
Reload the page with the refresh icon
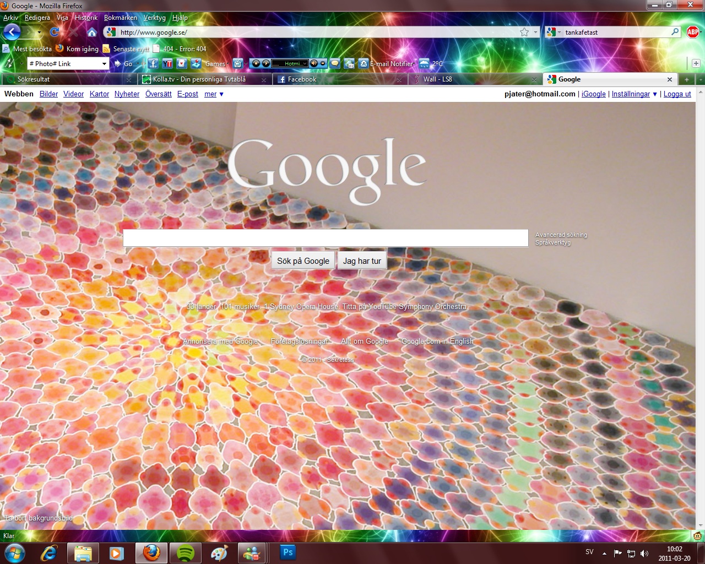[x=54, y=32]
